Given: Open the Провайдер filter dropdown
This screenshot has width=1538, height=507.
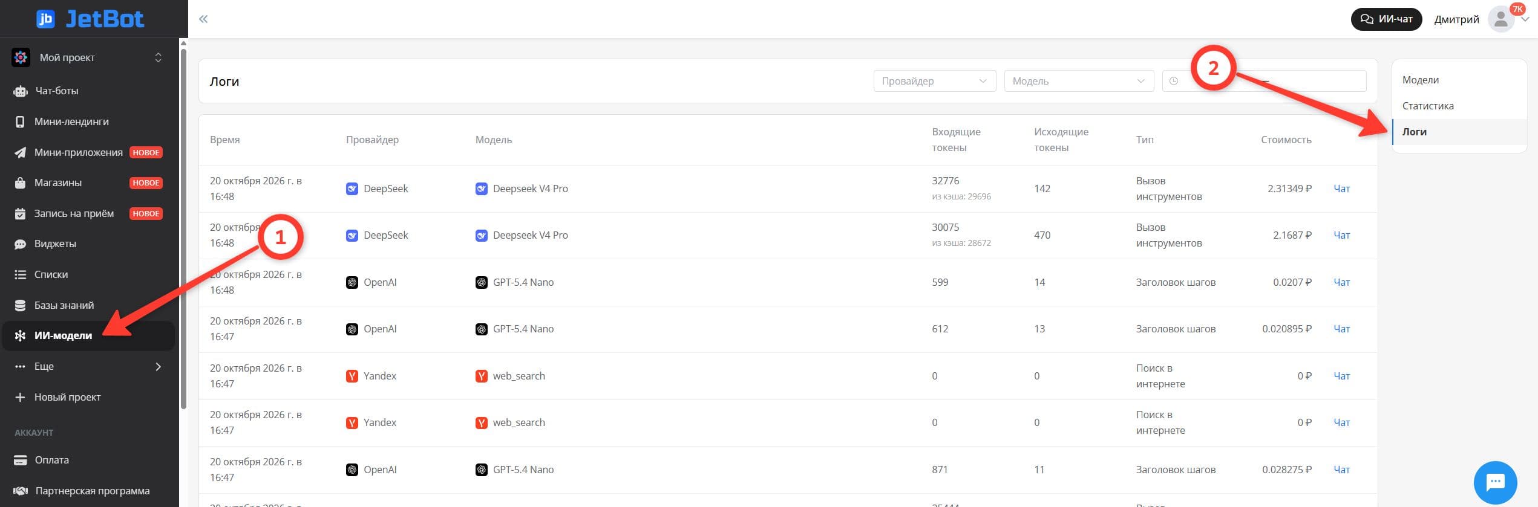Looking at the screenshot, I should click(x=934, y=81).
